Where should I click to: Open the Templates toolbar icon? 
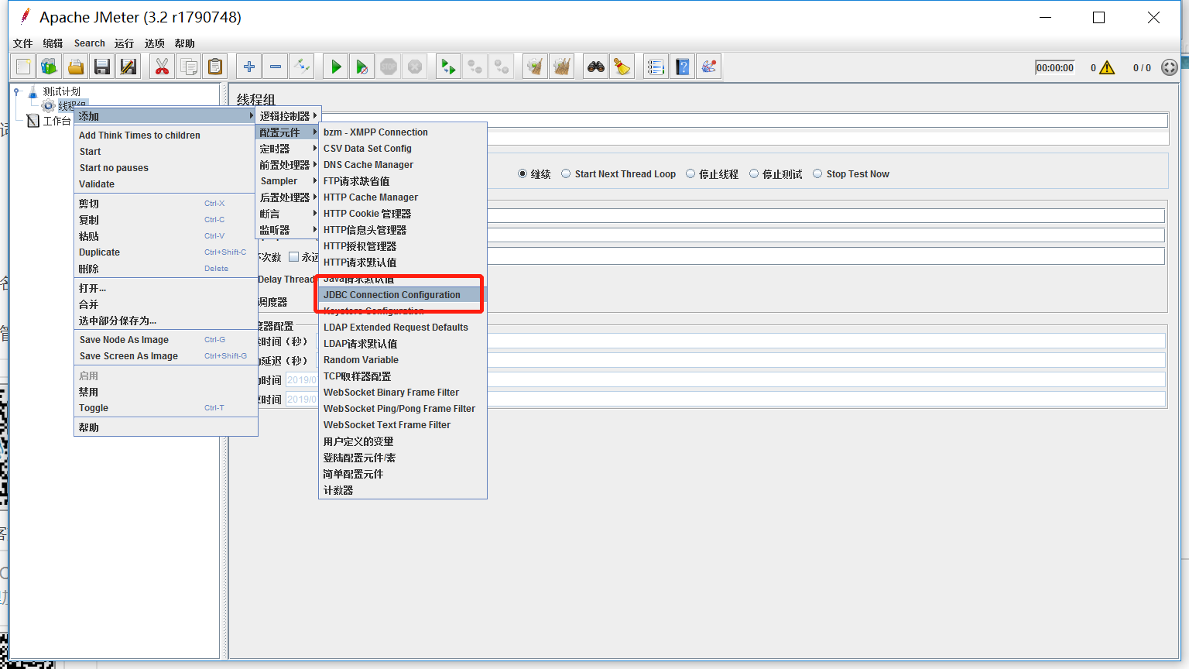[50, 67]
